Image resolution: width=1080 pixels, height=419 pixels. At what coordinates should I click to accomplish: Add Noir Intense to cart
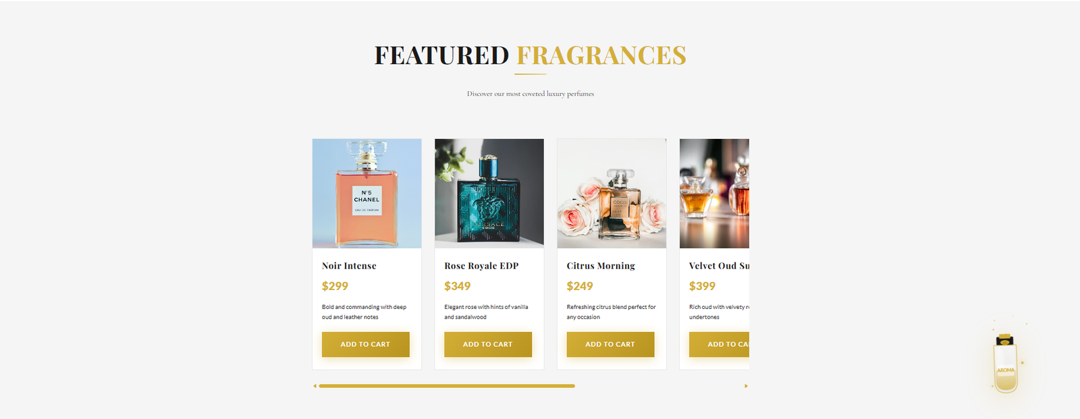click(x=365, y=344)
